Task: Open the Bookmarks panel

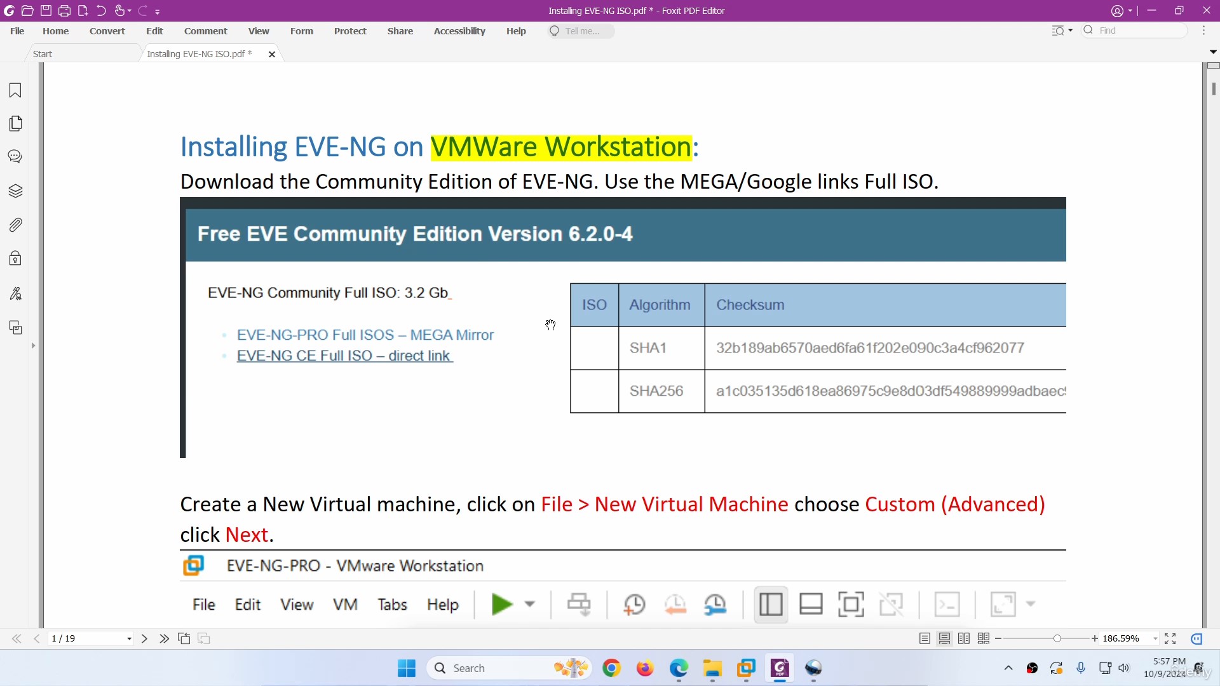Action: pos(15,90)
